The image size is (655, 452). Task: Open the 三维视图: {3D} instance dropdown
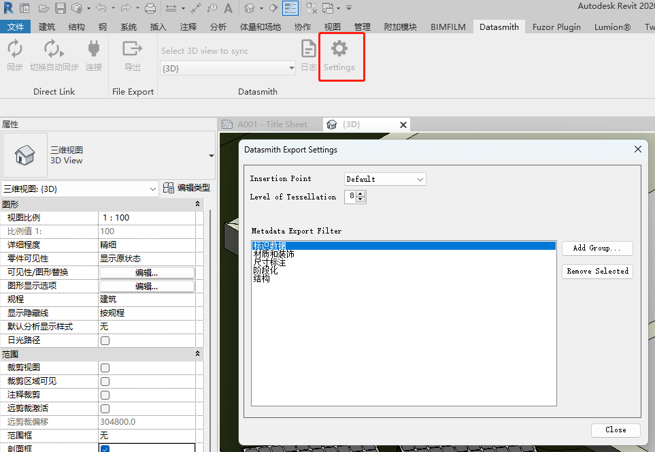(80, 189)
